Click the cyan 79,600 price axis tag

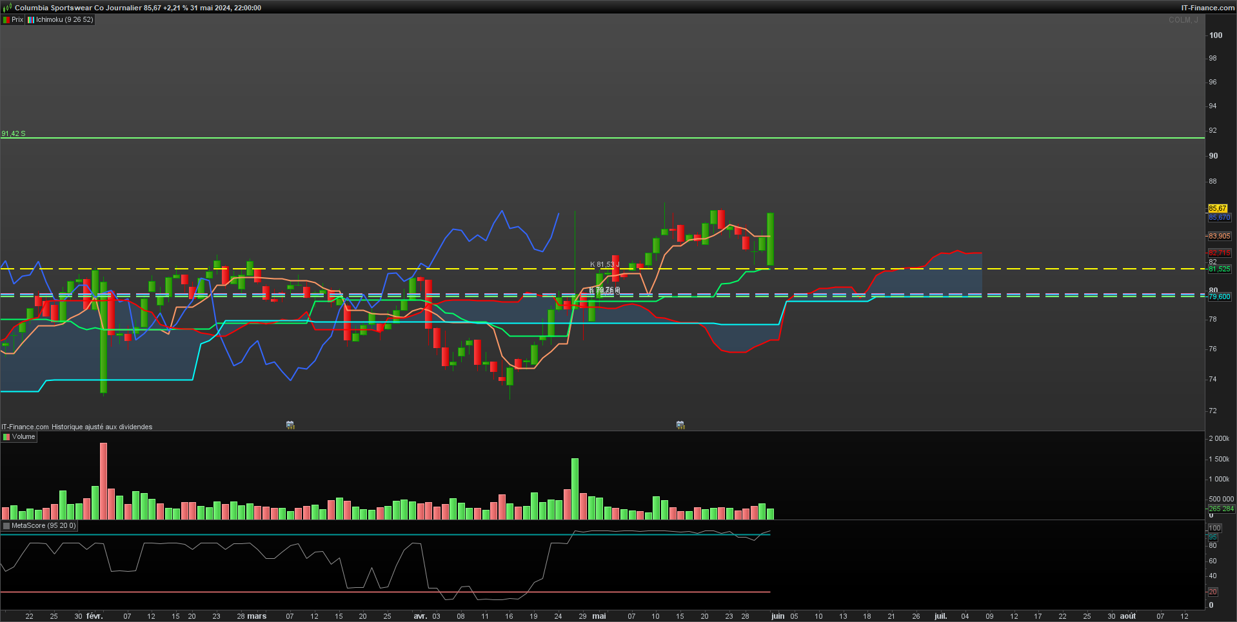click(1219, 297)
